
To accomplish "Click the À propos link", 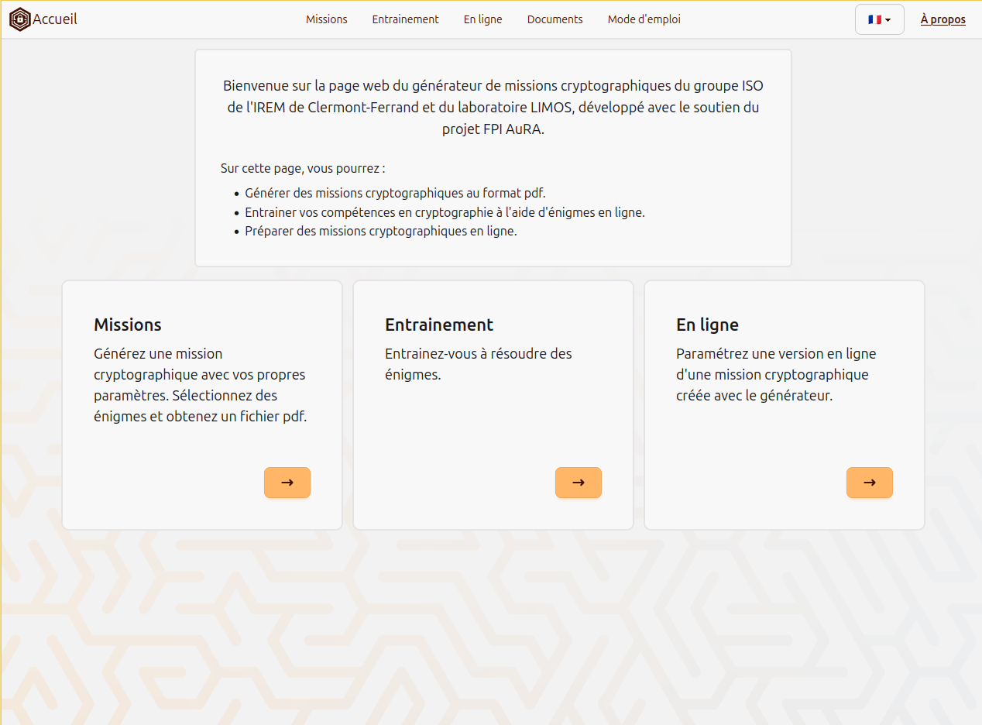I will pyautogui.click(x=943, y=19).
